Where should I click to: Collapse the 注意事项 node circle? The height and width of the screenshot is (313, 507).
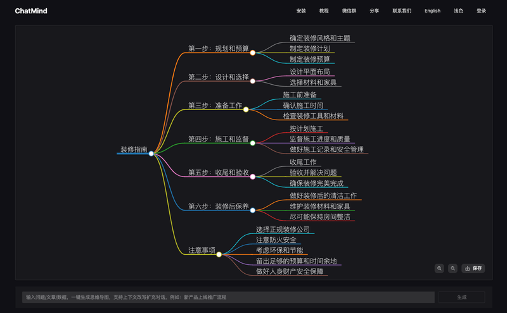click(x=219, y=254)
